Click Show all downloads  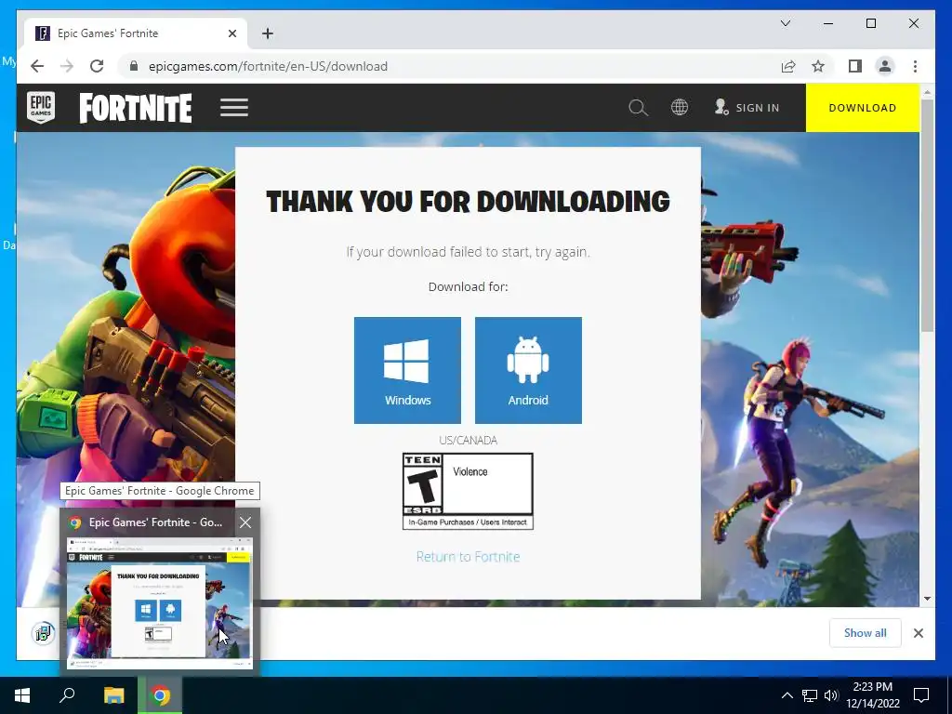[866, 632]
